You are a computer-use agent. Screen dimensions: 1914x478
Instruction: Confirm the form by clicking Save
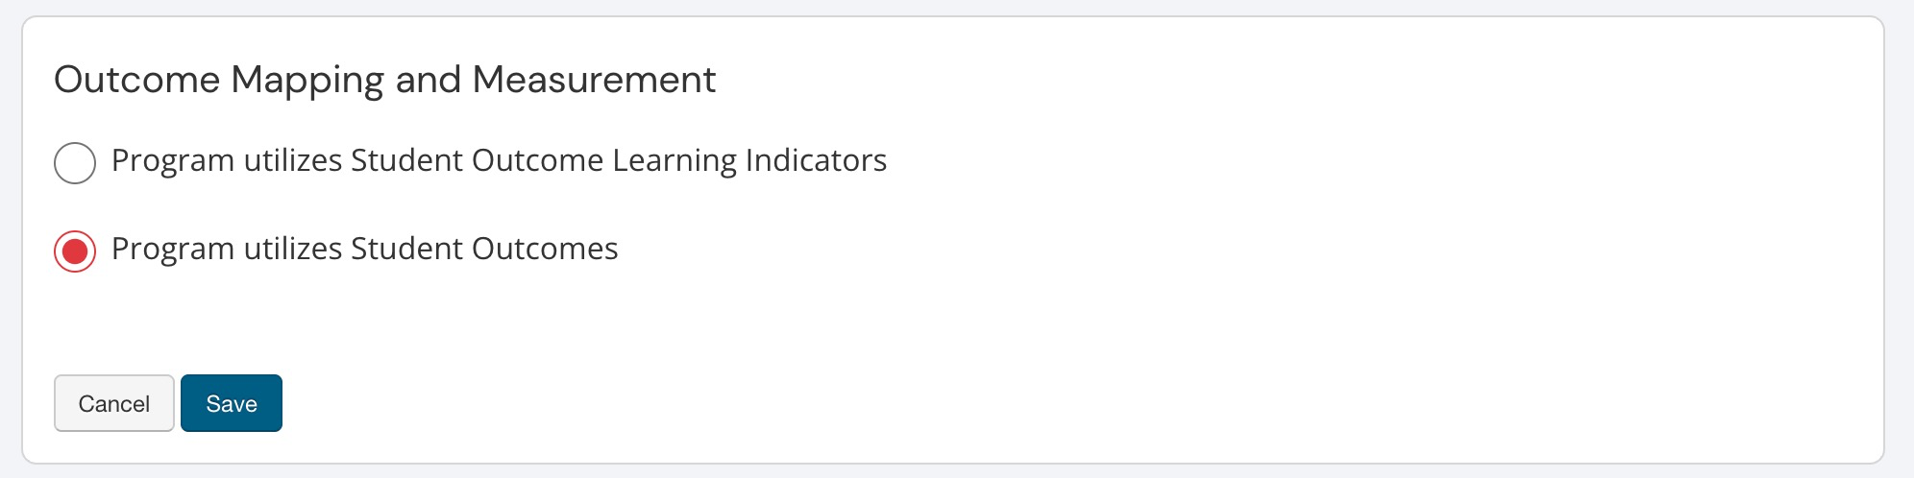(x=231, y=403)
